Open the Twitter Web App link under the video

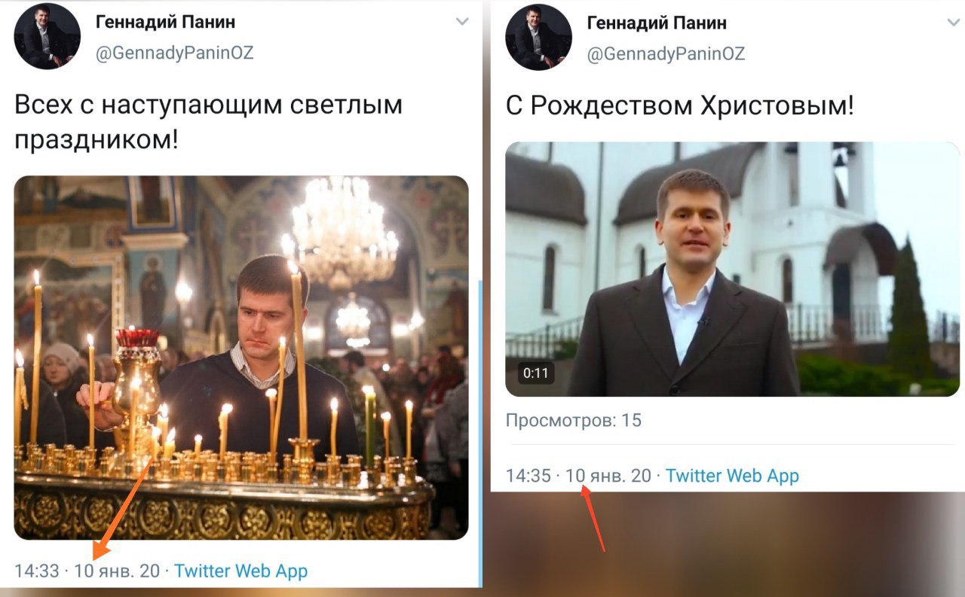click(x=732, y=476)
